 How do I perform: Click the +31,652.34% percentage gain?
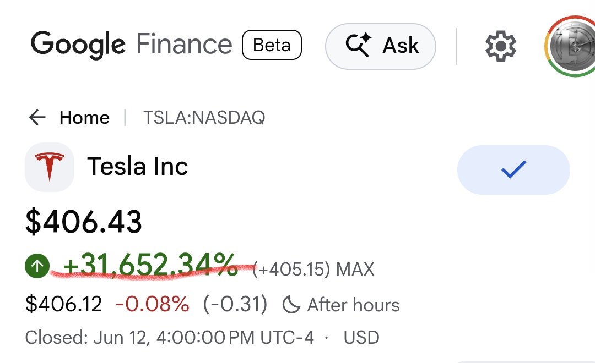click(x=150, y=265)
